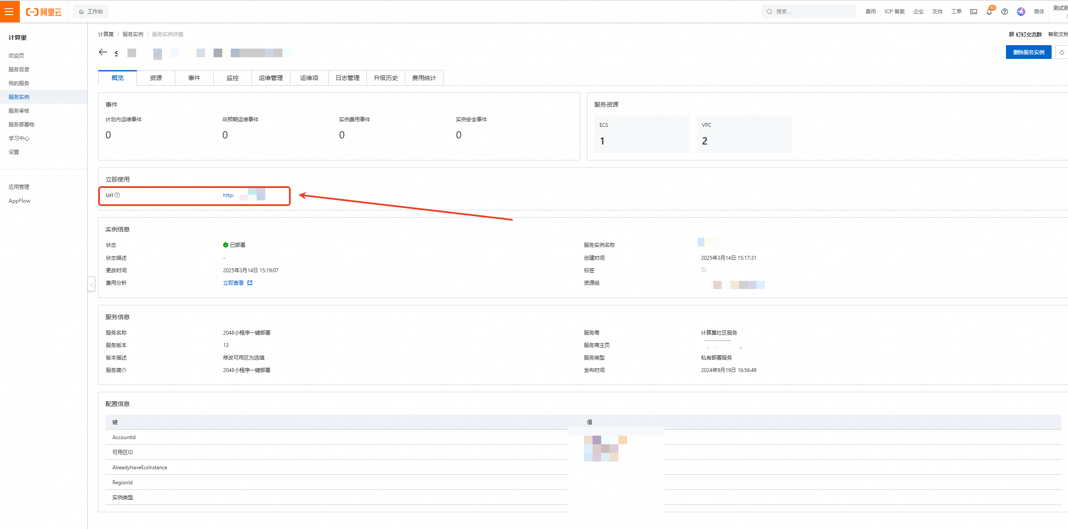Click the help question mark in top bar

[1004, 12]
